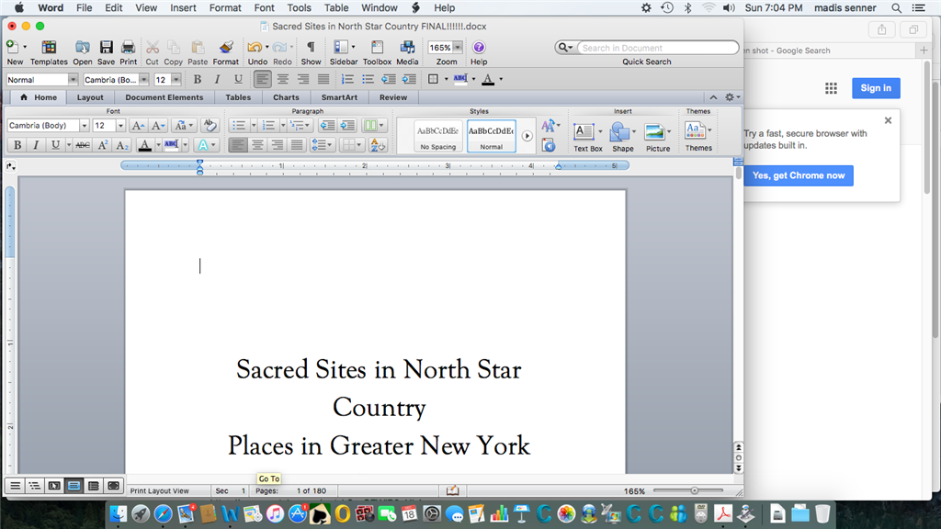
Task: Click the ribbon font color swatch
Action: pos(144,144)
